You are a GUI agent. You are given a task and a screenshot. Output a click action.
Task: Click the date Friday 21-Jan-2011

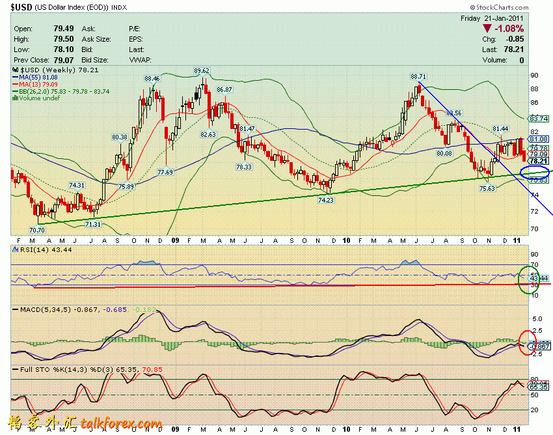coord(492,18)
